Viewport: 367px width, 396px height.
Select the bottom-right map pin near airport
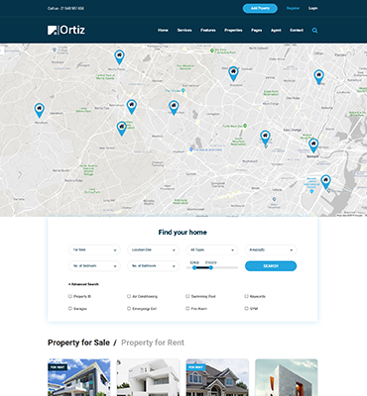325,182
